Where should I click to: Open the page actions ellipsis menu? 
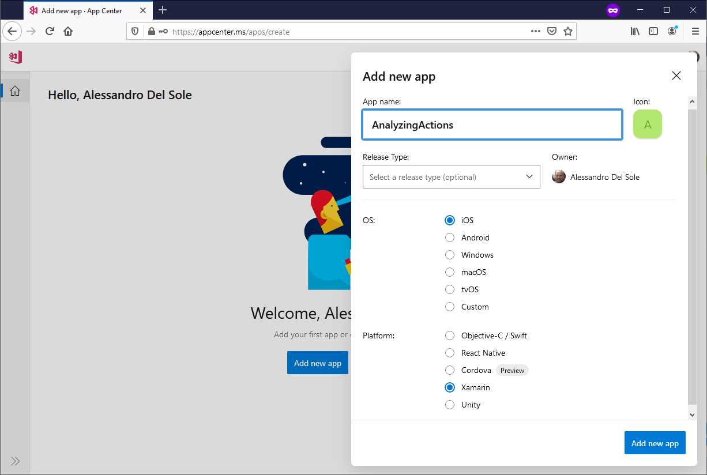point(535,32)
